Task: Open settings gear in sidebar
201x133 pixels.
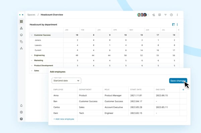Action: (21, 112)
